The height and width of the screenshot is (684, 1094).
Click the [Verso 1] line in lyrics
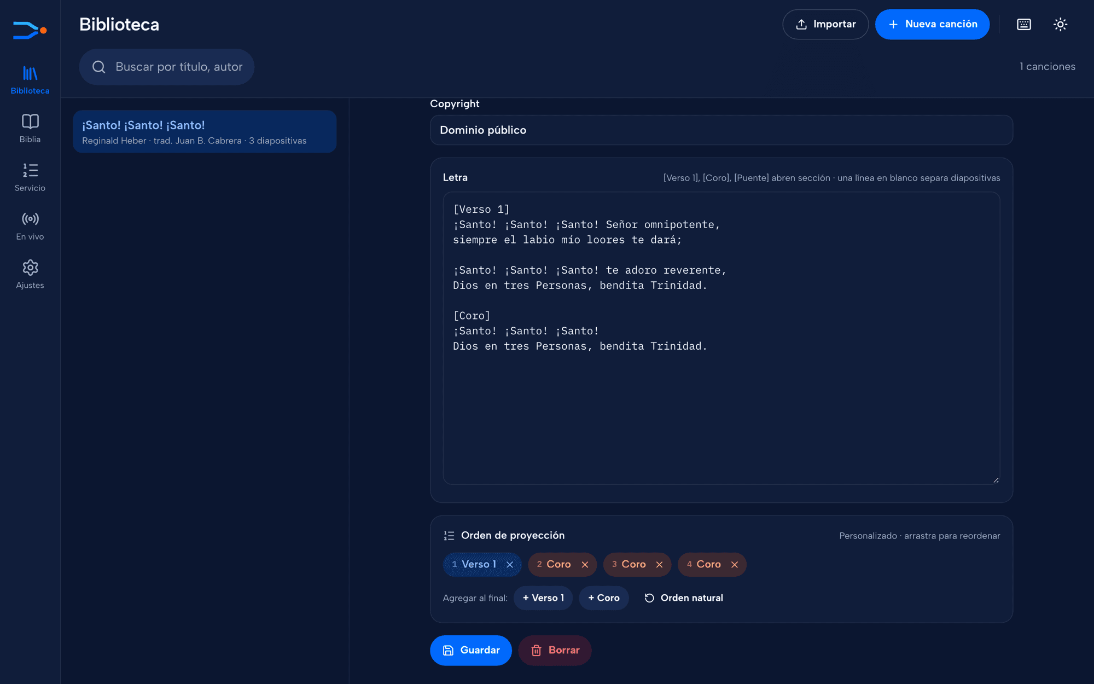click(x=481, y=210)
